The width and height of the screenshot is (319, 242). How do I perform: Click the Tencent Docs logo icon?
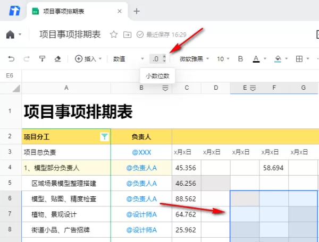click(x=14, y=11)
